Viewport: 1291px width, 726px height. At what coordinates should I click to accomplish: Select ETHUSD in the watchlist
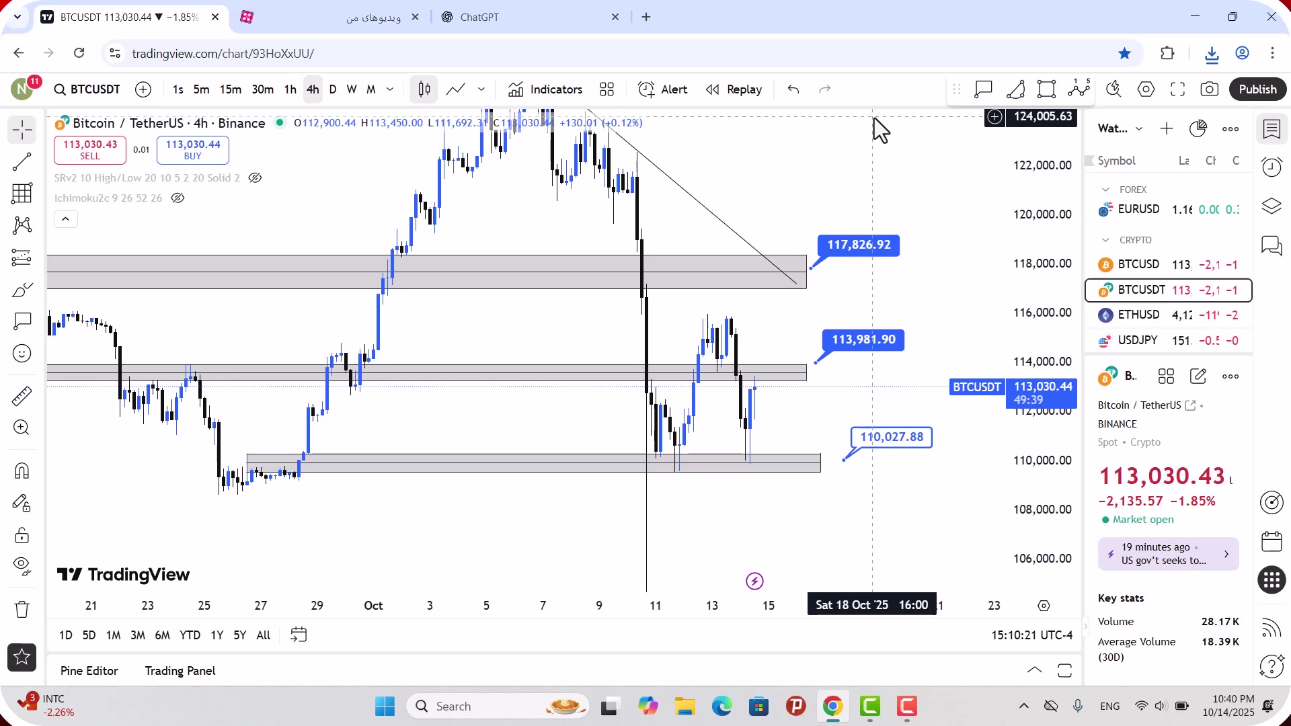point(1169,315)
